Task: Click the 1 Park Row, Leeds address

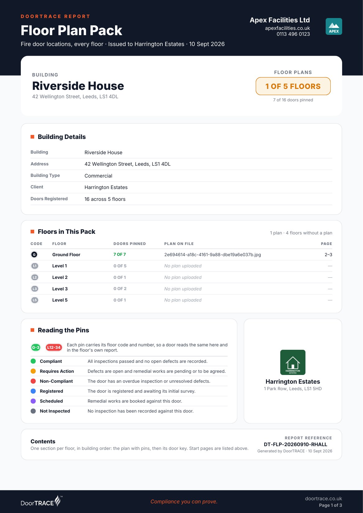Action: pyautogui.click(x=293, y=389)
